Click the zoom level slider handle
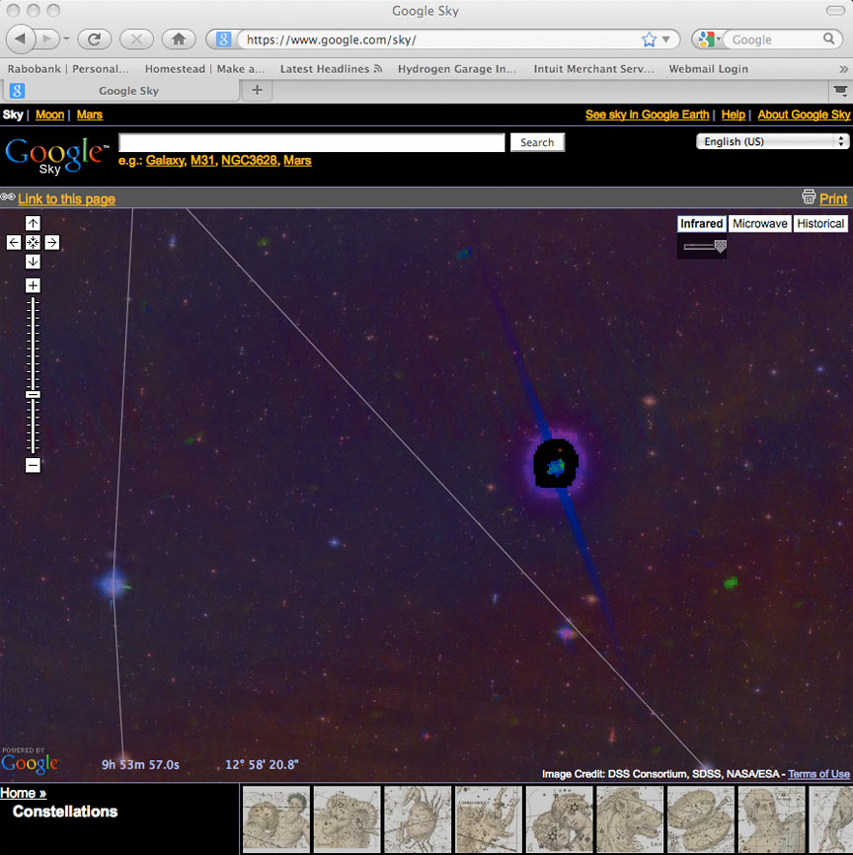Screen dimensions: 853x855 [33, 394]
